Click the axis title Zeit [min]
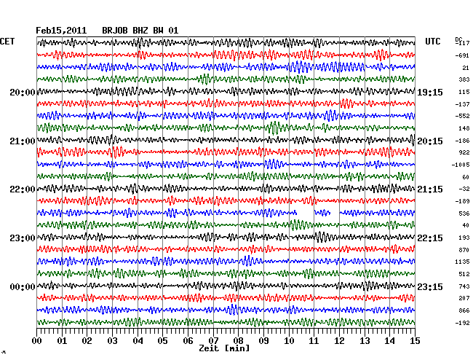Viewport: 473px width, 360px height. point(224,348)
